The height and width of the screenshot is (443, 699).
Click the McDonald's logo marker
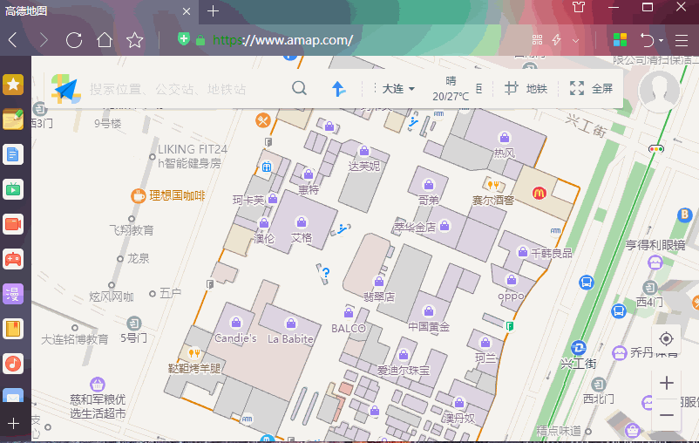540,193
